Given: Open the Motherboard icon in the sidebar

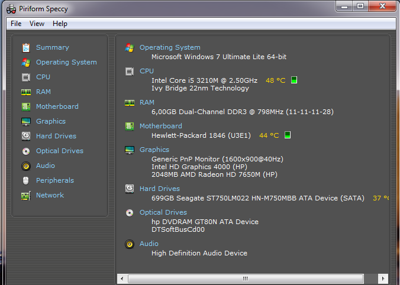Looking at the screenshot, I should 26,106.
